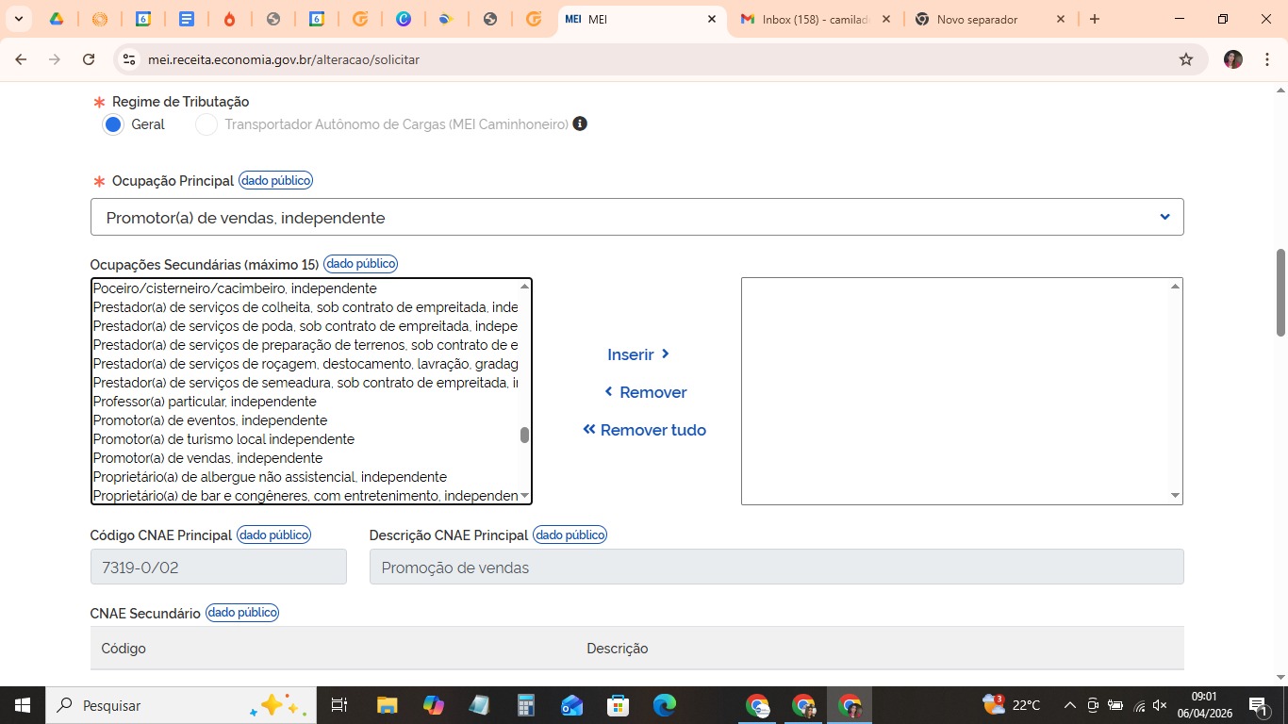The height and width of the screenshot is (724, 1288).
Task: Click the Descrição CNAE Principal field
Action: [776, 568]
